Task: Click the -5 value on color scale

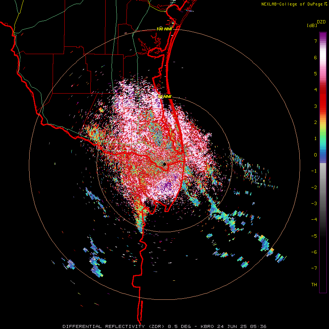Action: (x=314, y=236)
